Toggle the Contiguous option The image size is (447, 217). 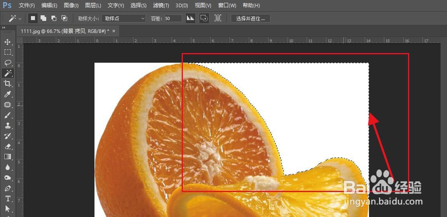coord(204,18)
